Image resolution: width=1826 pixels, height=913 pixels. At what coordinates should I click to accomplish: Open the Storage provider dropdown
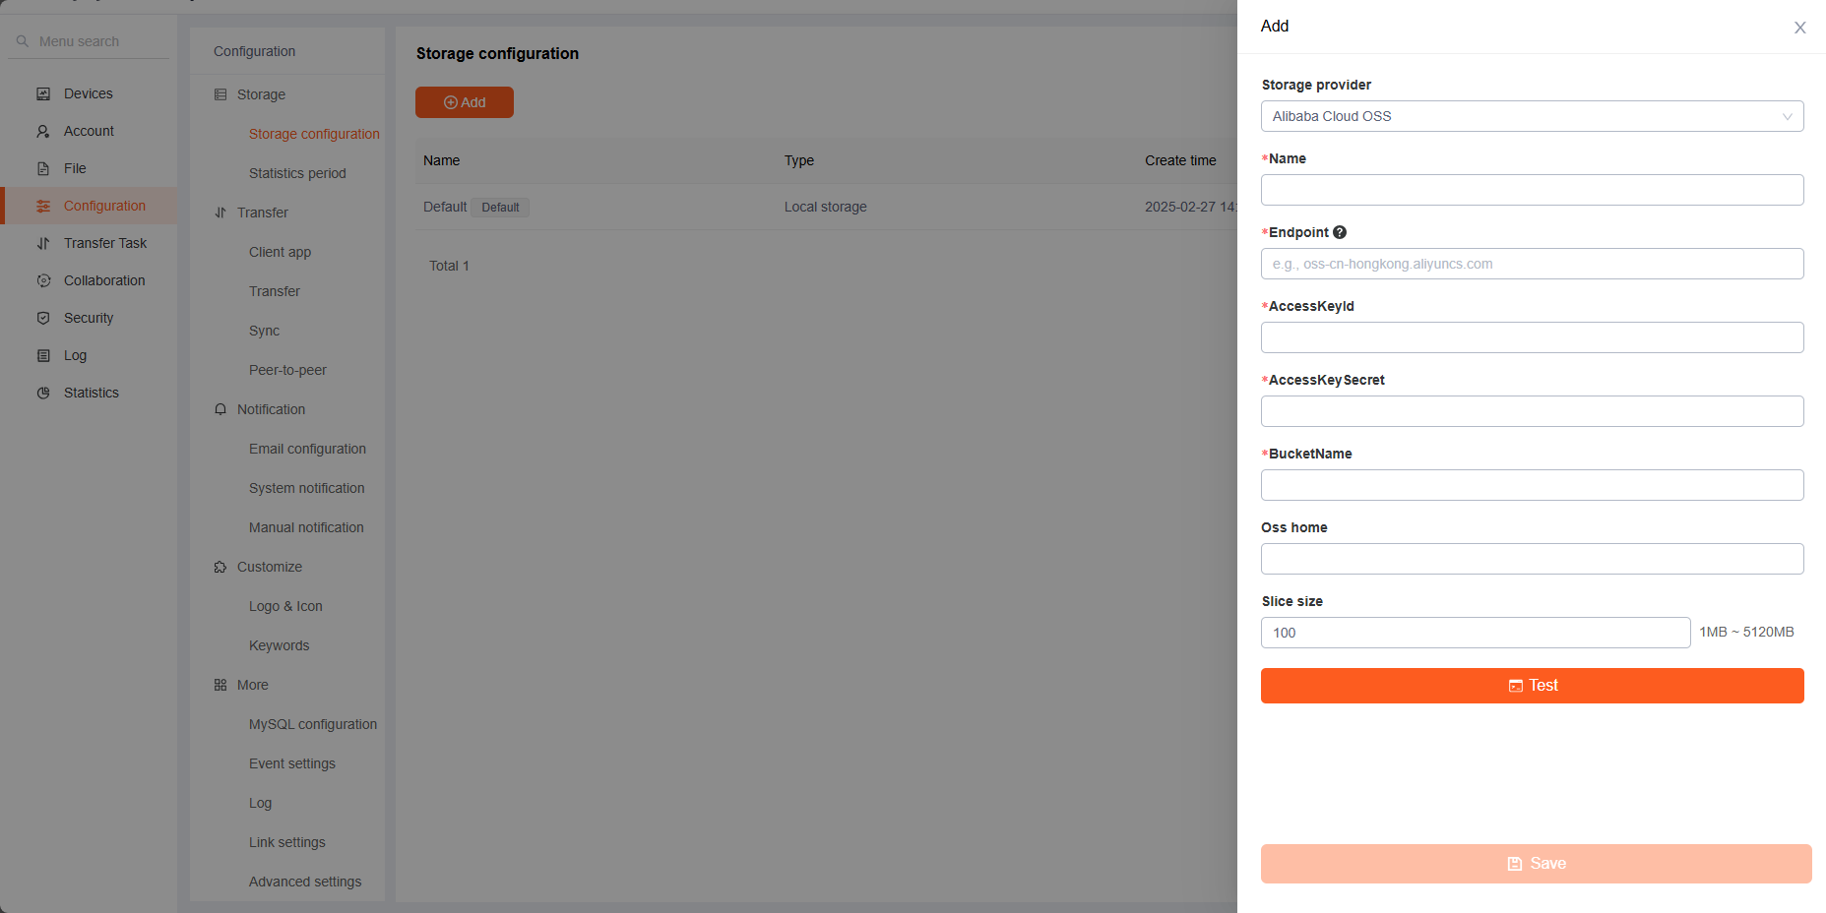pos(1532,116)
